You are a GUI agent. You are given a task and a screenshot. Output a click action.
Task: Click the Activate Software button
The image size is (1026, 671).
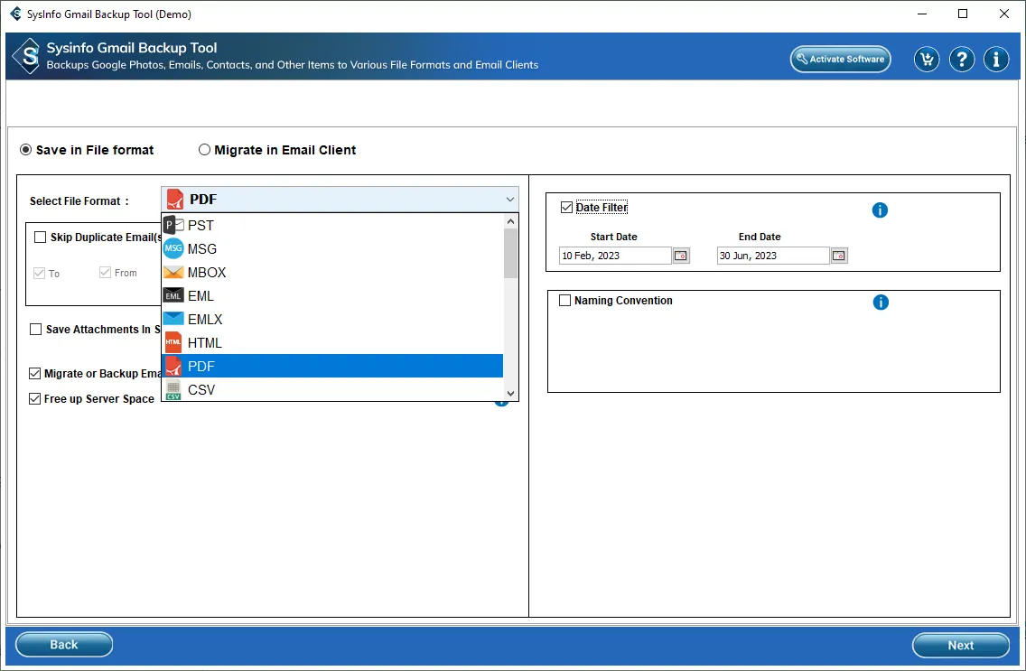click(840, 60)
